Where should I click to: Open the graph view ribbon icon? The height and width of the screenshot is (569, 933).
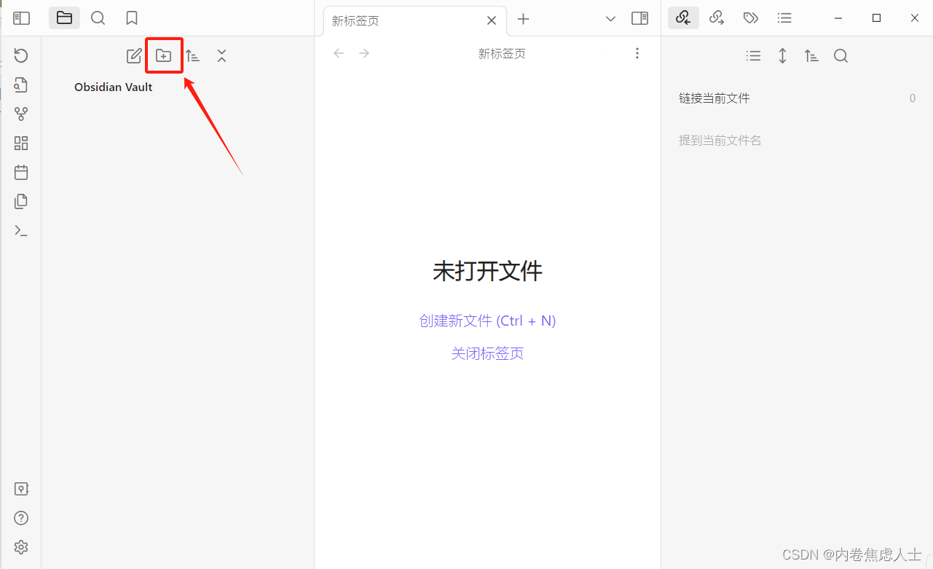pos(21,114)
